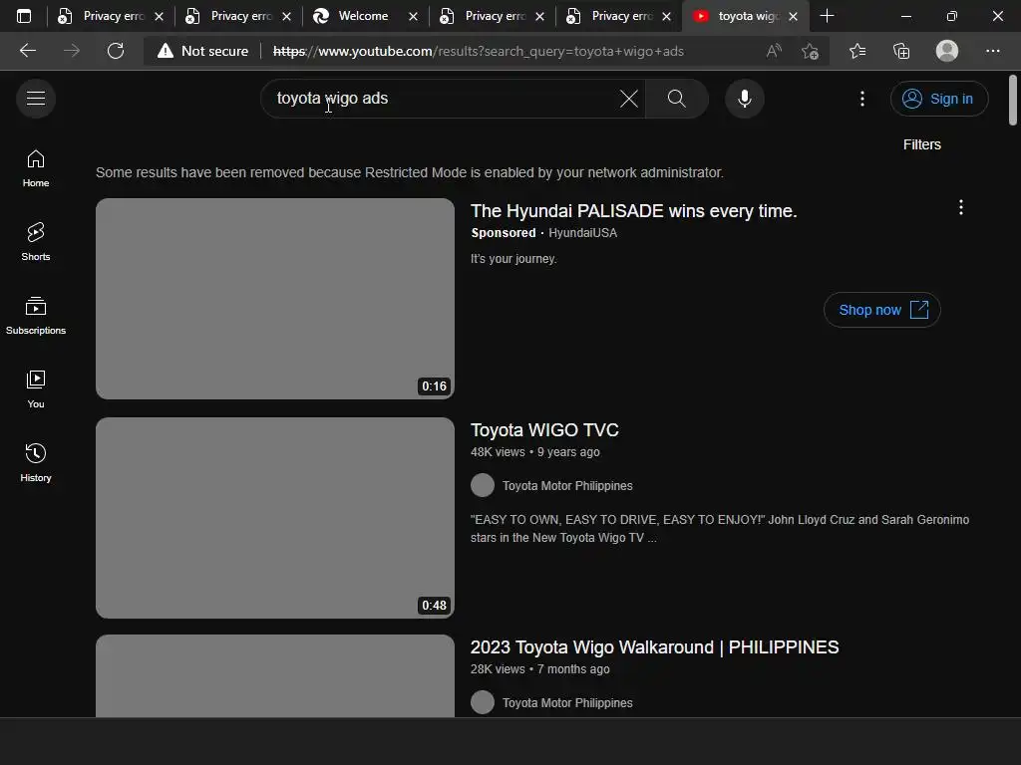Image resolution: width=1021 pixels, height=765 pixels.
Task: Open 2023 Toyota Wigo Walkaround video title
Action: [x=654, y=647]
